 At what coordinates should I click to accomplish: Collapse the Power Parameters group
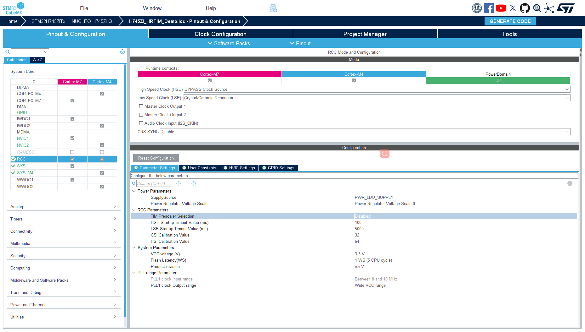(x=134, y=191)
